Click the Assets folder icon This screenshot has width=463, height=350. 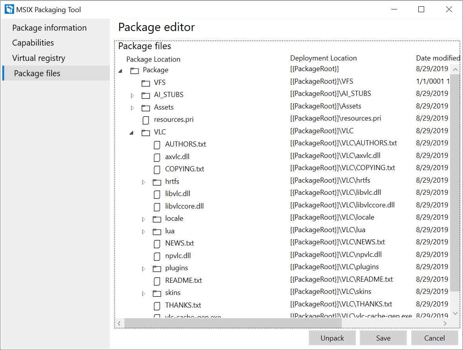pyautogui.click(x=146, y=108)
